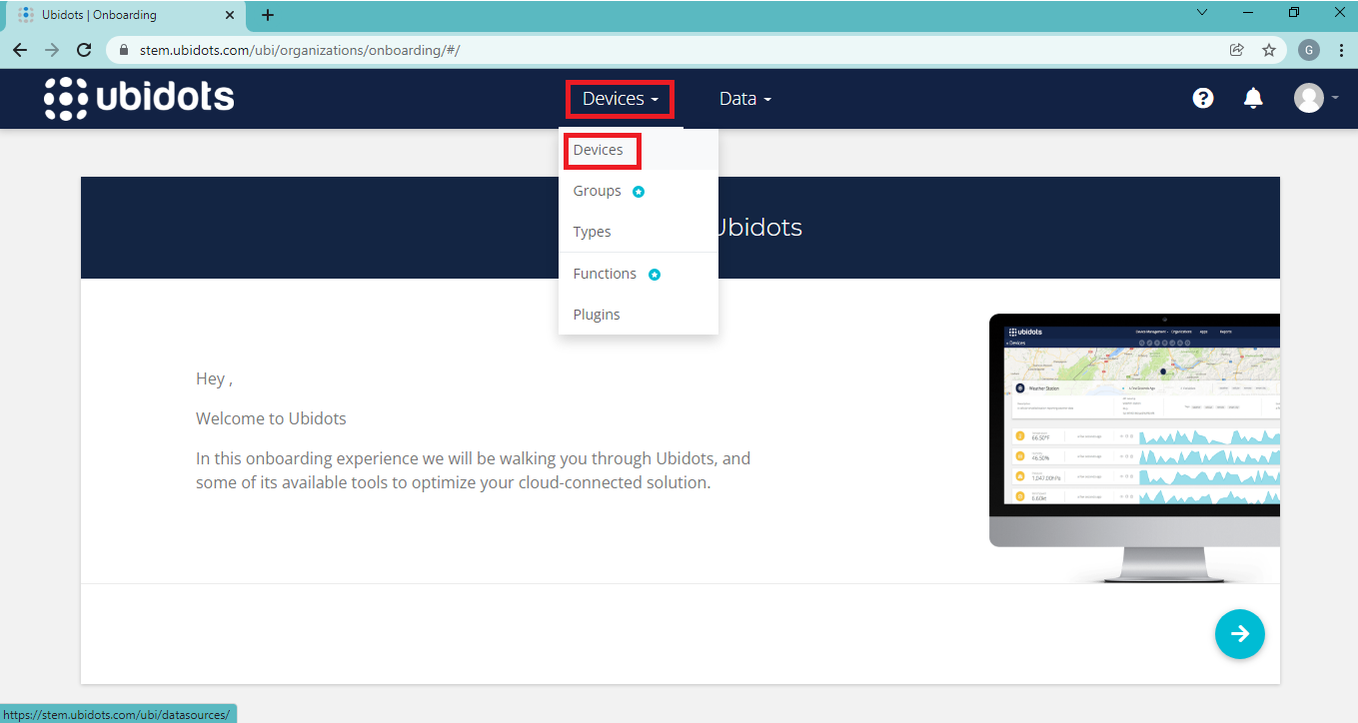The height and width of the screenshot is (723, 1358).
Task: Open the notifications bell
Action: pos(1253,98)
